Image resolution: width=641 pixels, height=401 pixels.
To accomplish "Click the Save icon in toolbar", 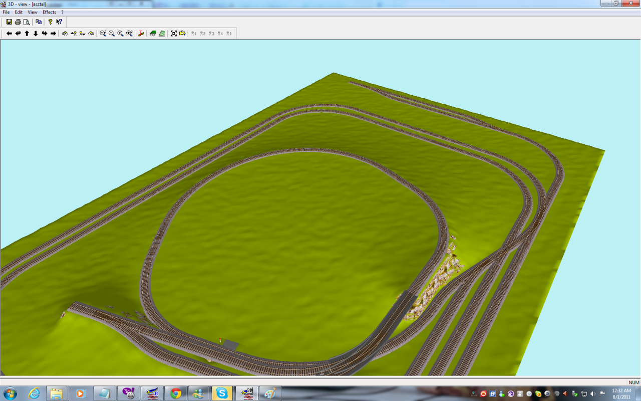I will (9, 22).
